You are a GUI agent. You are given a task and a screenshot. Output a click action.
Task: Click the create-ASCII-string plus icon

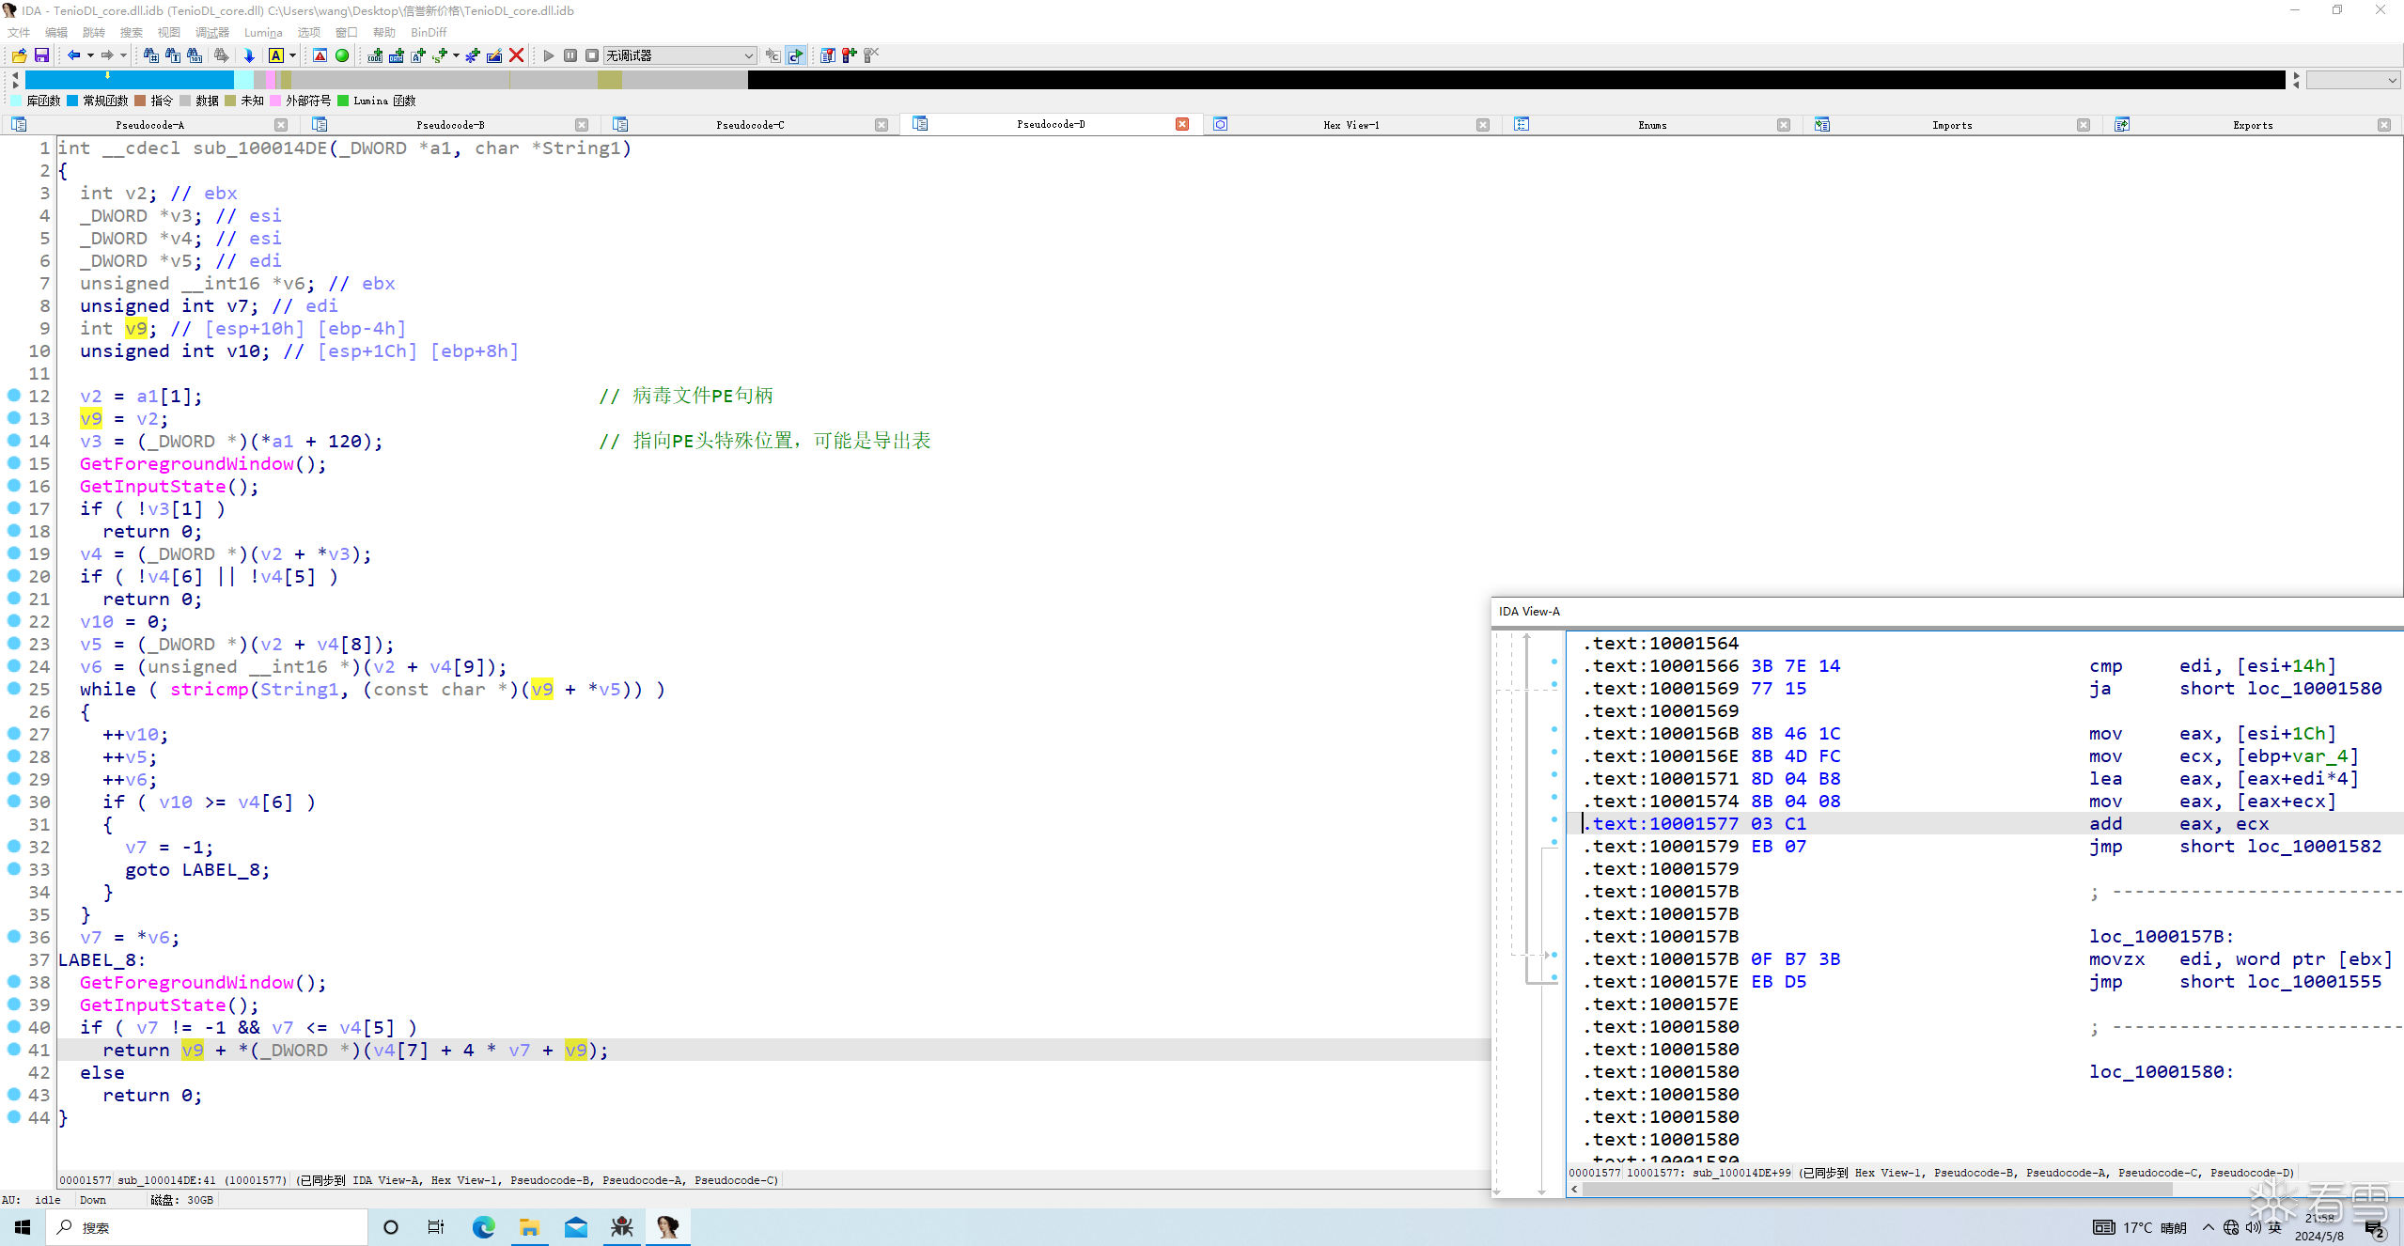pyautogui.click(x=418, y=55)
